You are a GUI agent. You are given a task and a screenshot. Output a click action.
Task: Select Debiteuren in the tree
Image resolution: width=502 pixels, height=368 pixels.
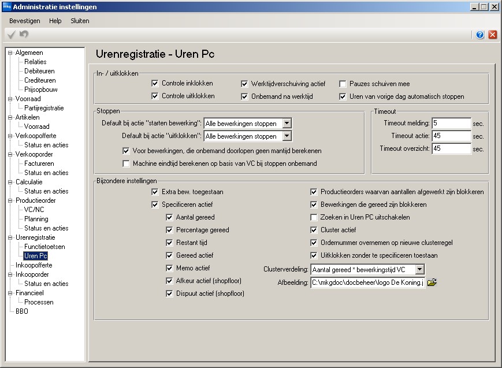pos(39,71)
